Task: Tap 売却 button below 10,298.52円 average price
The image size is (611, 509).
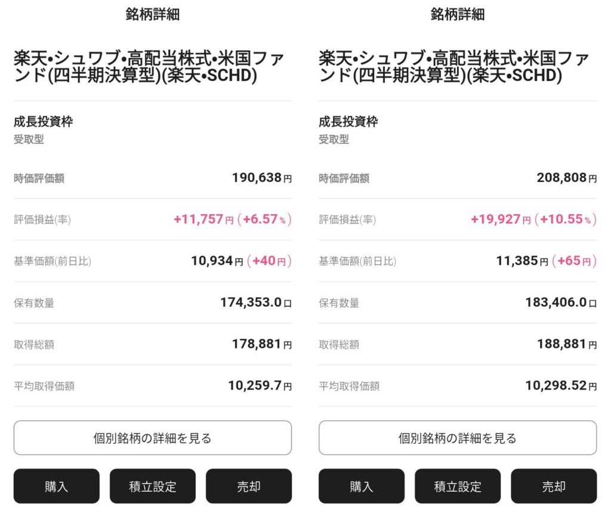Action: tap(554, 486)
